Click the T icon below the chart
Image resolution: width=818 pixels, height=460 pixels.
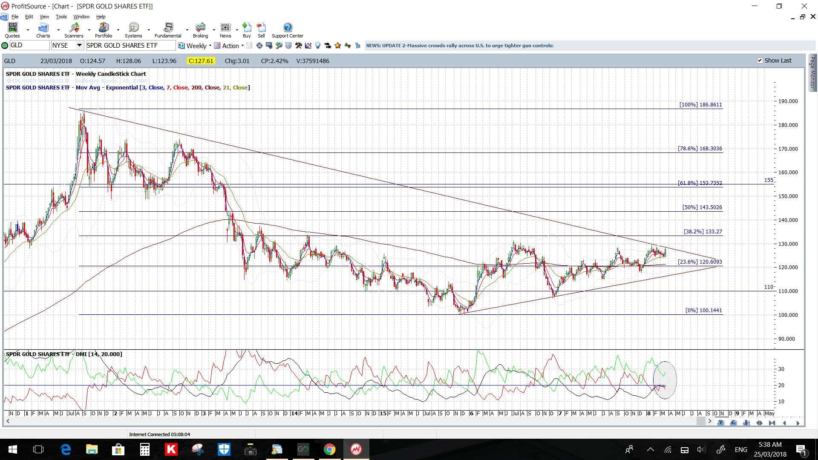coord(720,423)
